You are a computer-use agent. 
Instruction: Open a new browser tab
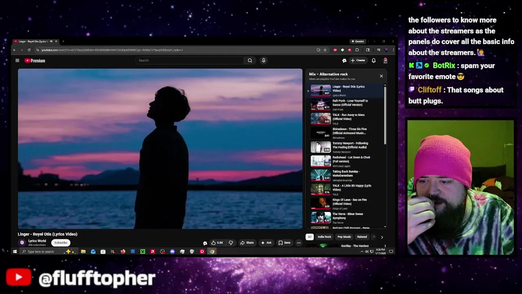point(63,41)
